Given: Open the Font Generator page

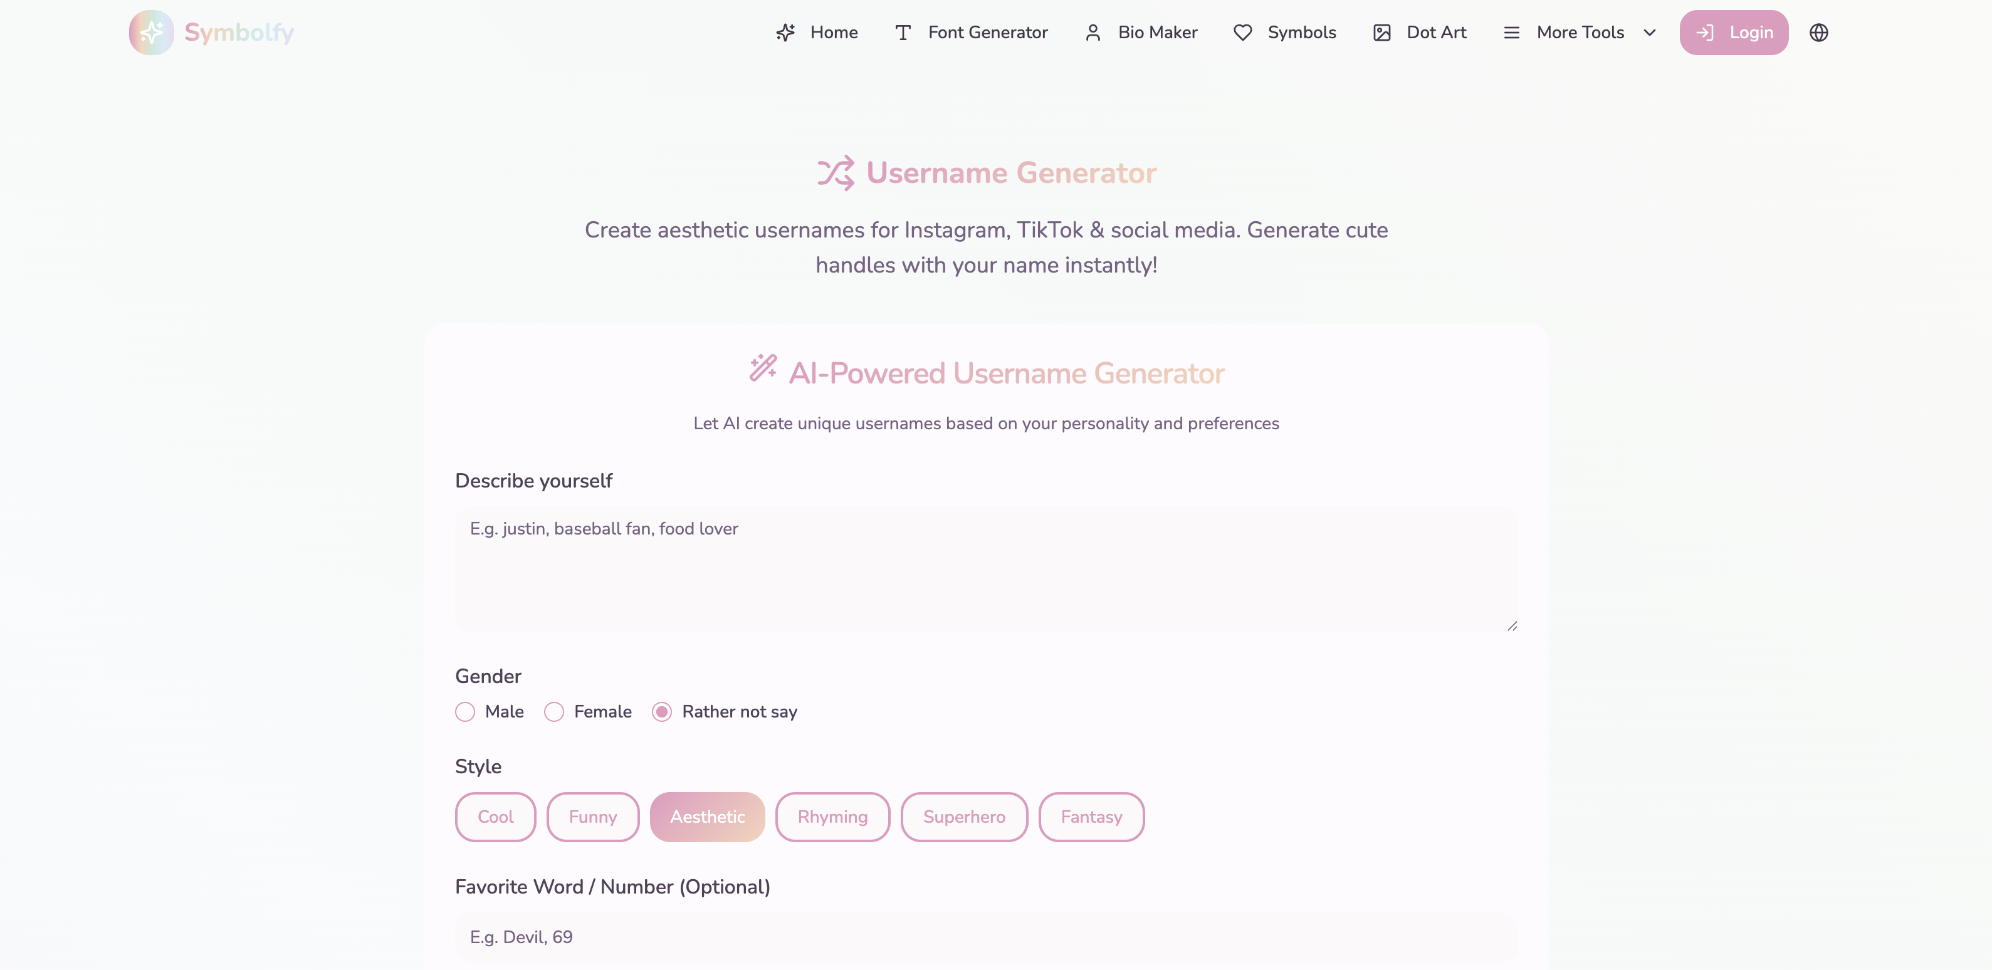Looking at the screenshot, I should click(987, 33).
